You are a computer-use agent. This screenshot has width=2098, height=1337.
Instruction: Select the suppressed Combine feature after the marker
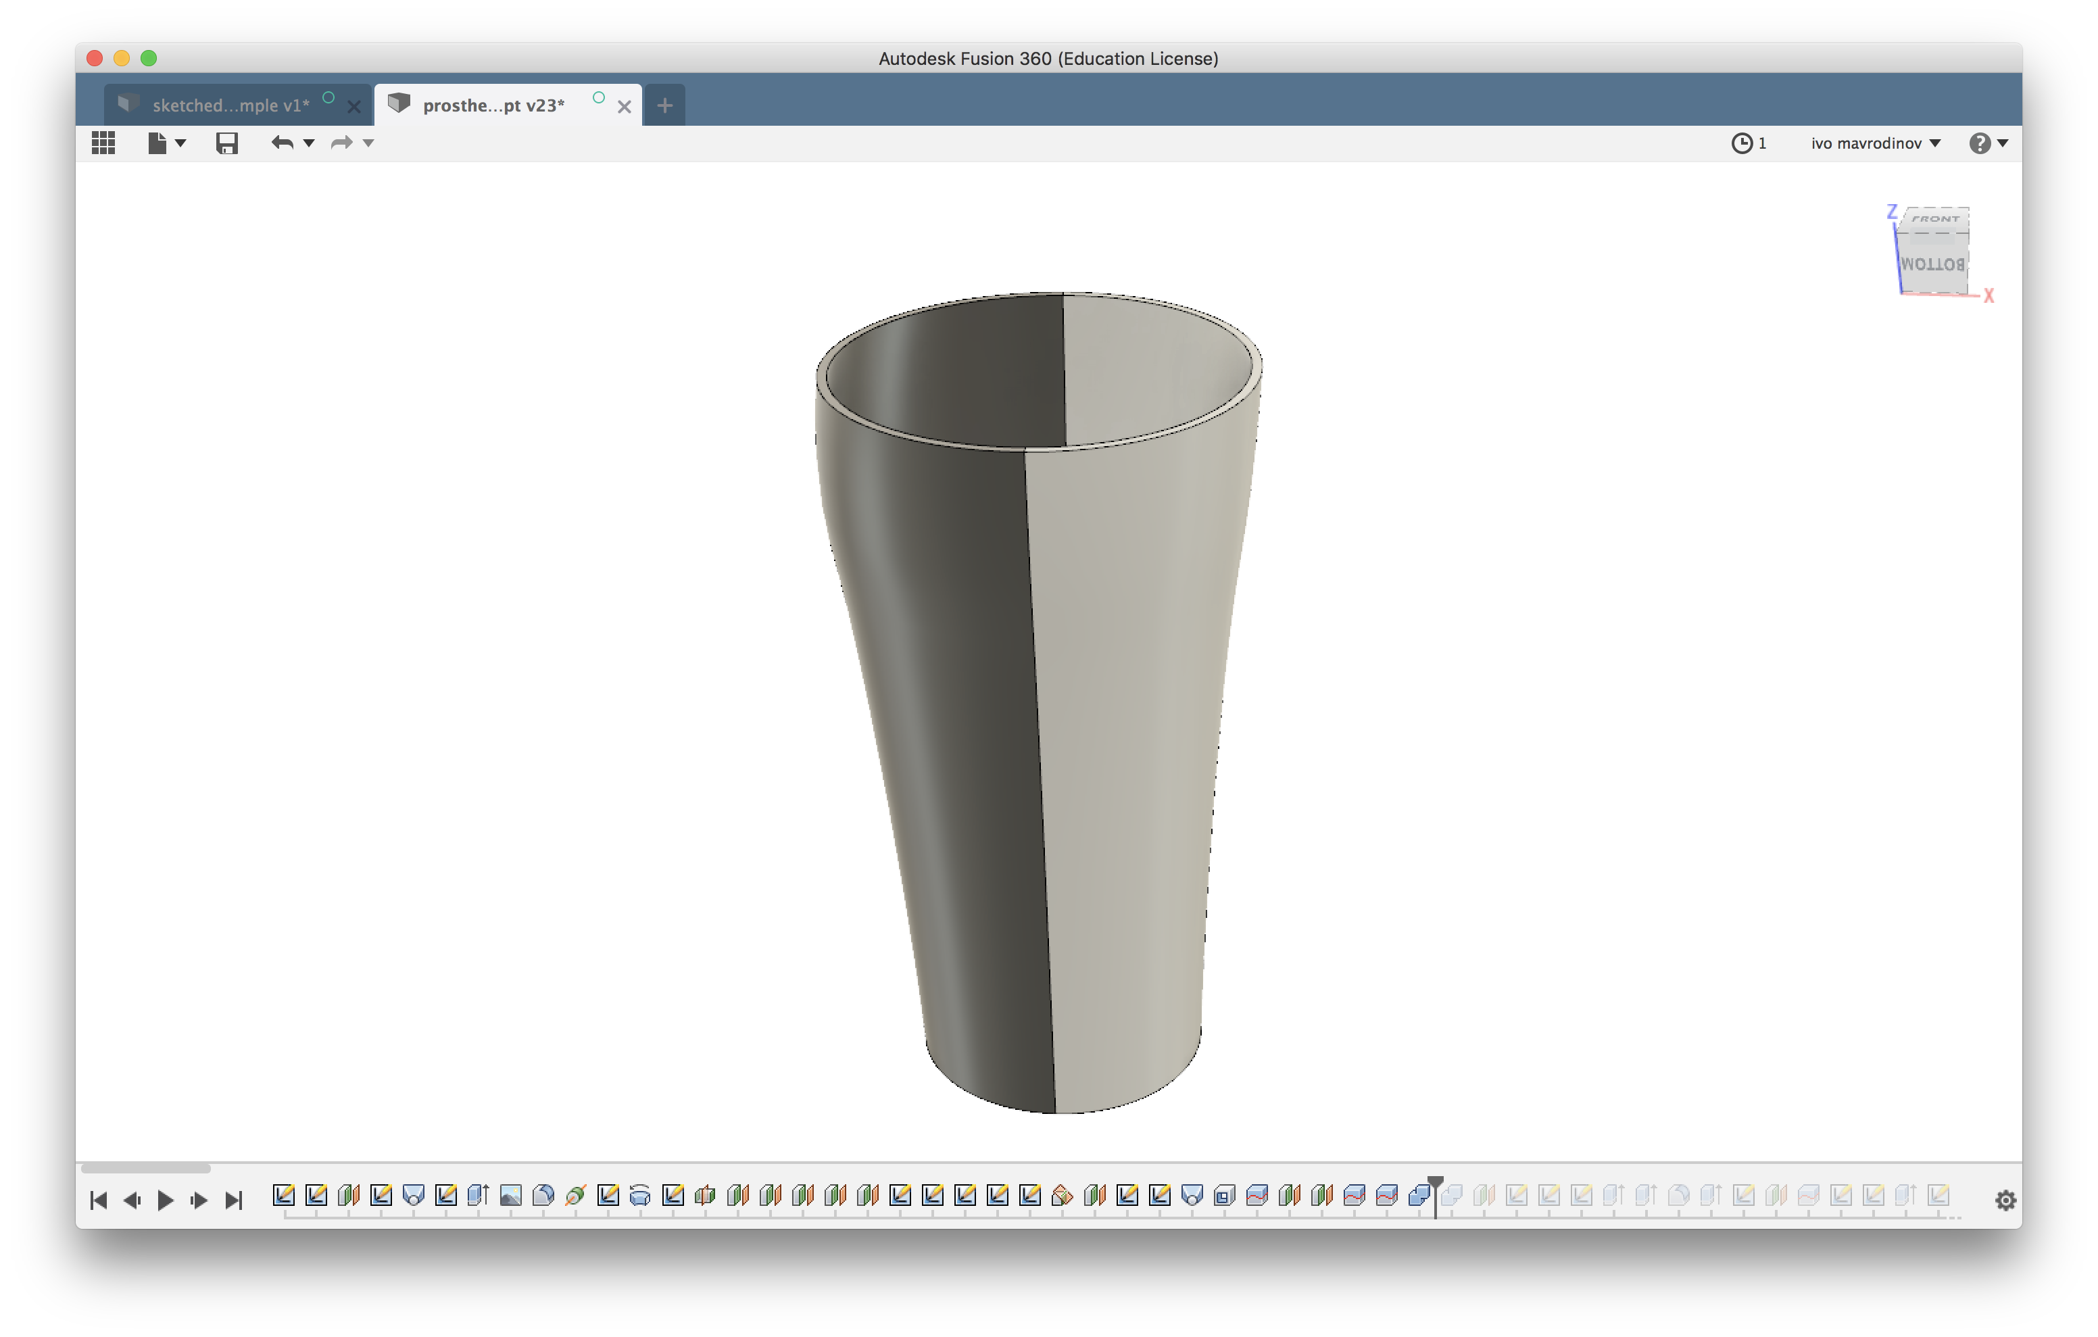click(x=1452, y=1195)
